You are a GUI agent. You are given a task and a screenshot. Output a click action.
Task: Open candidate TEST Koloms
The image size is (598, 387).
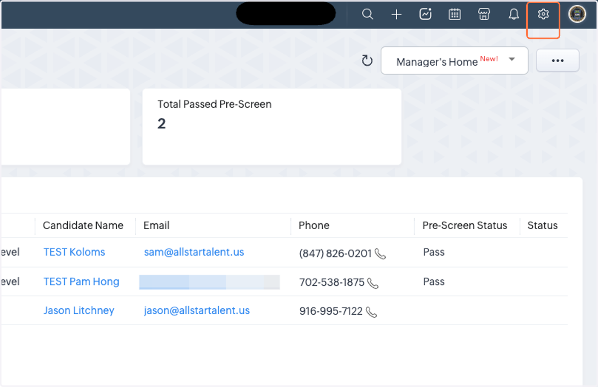point(74,252)
